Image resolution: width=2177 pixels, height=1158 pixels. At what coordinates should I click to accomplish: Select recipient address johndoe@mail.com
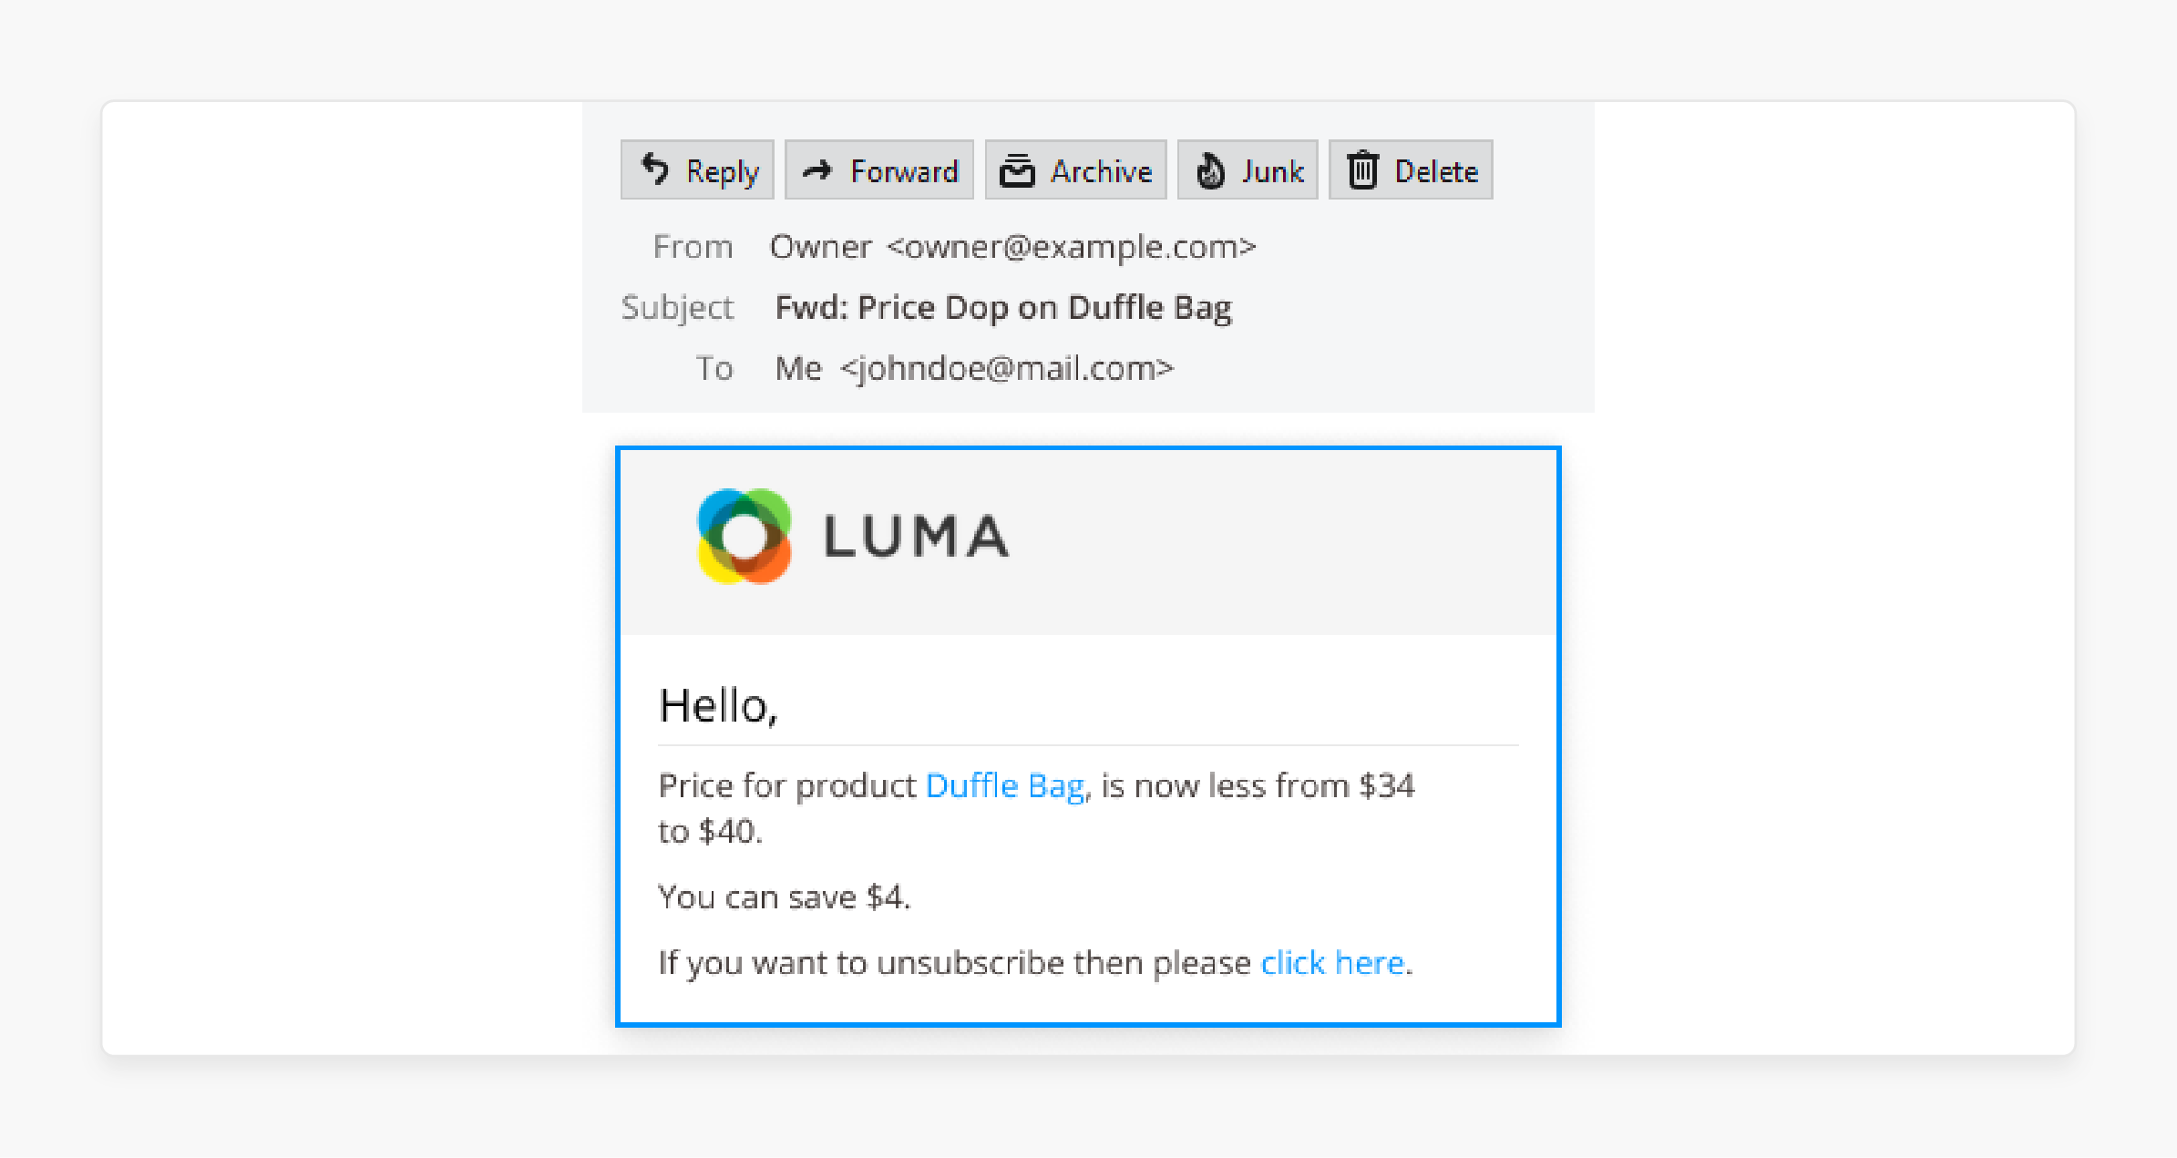coord(1007,368)
